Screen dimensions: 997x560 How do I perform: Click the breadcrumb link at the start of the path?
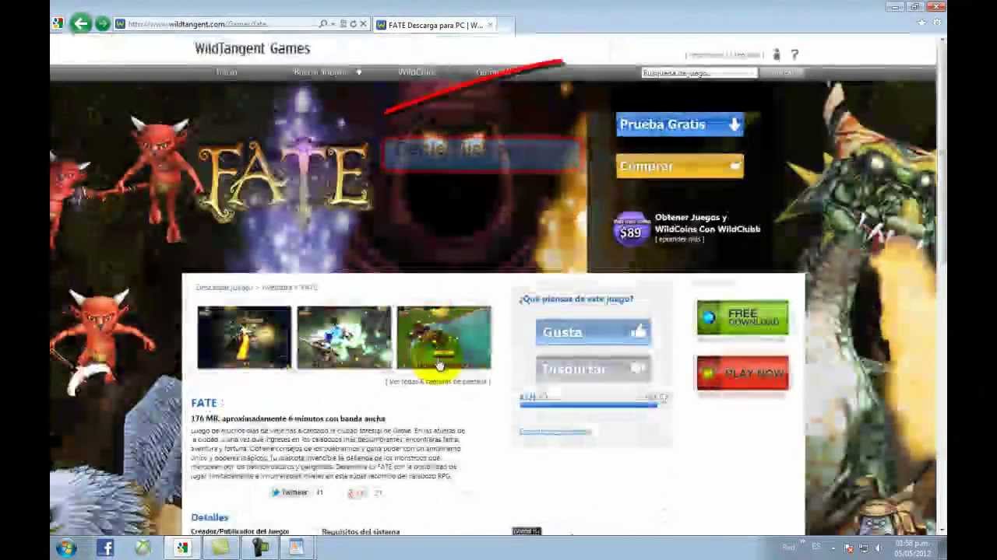click(x=224, y=288)
